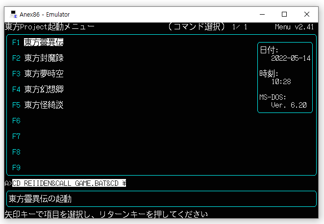Screen dimensions: 324x224
Task: Click the F1 key label
Action: click(16, 43)
